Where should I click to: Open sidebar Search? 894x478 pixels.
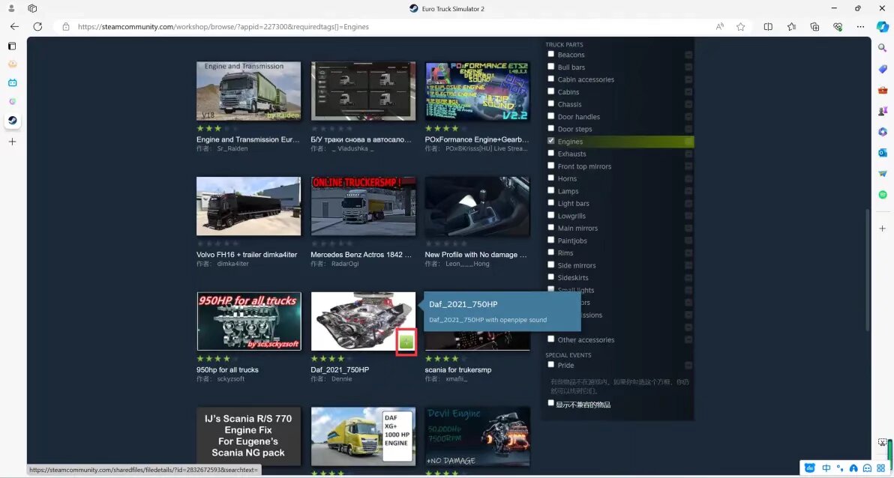coord(883,48)
